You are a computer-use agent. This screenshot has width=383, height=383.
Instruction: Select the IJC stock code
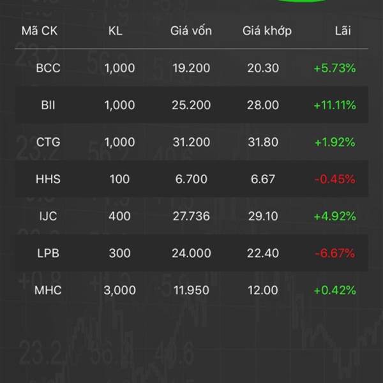(x=48, y=216)
